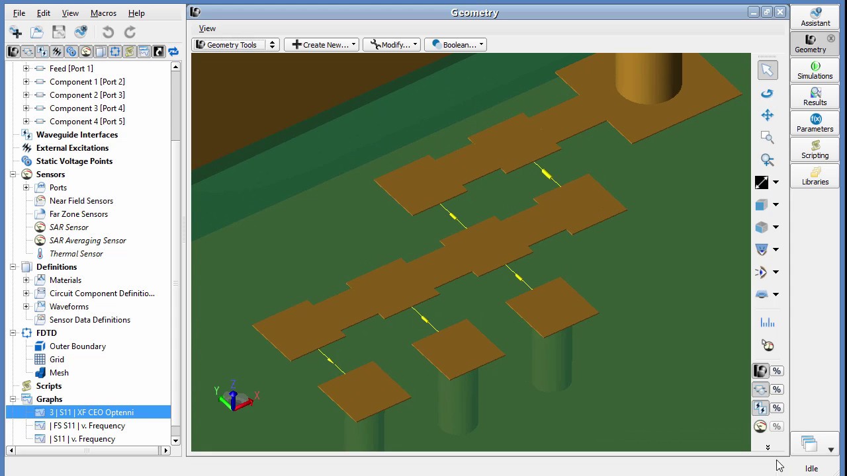Open the Simulations workspace tab

[x=815, y=70]
